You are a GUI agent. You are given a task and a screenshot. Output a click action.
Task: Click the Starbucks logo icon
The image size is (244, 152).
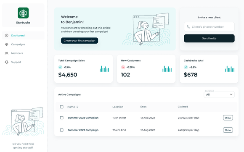coord(23,13)
